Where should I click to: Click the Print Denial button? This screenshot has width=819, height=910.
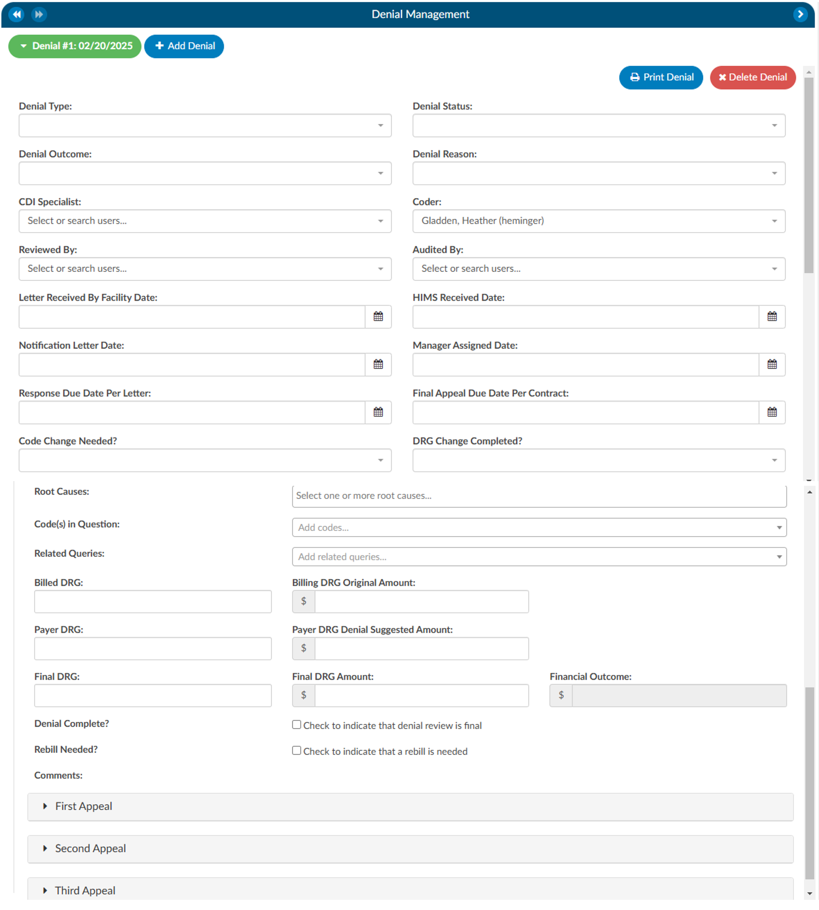660,77
